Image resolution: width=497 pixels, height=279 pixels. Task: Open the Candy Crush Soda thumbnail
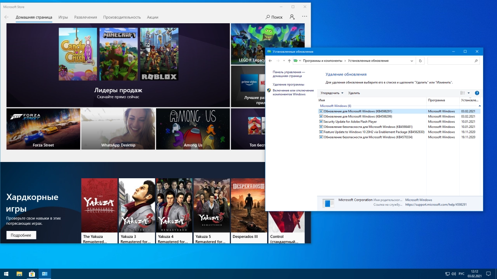[78, 54]
